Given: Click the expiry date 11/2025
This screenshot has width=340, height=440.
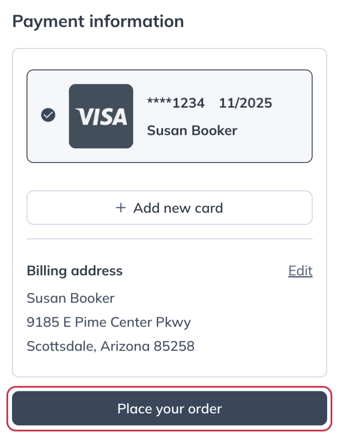Looking at the screenshot, I should point(245,103).
